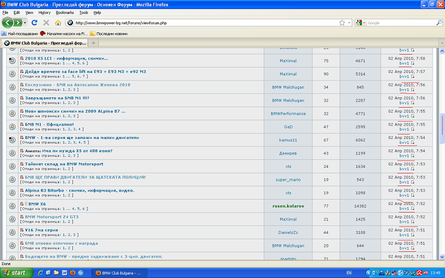Image resolution: width=445 pixels, height=278 pixels.
Task: Open topic 'БМВ отново отличени с награда'
Action: pyautogui.click(x=61, y=243)
